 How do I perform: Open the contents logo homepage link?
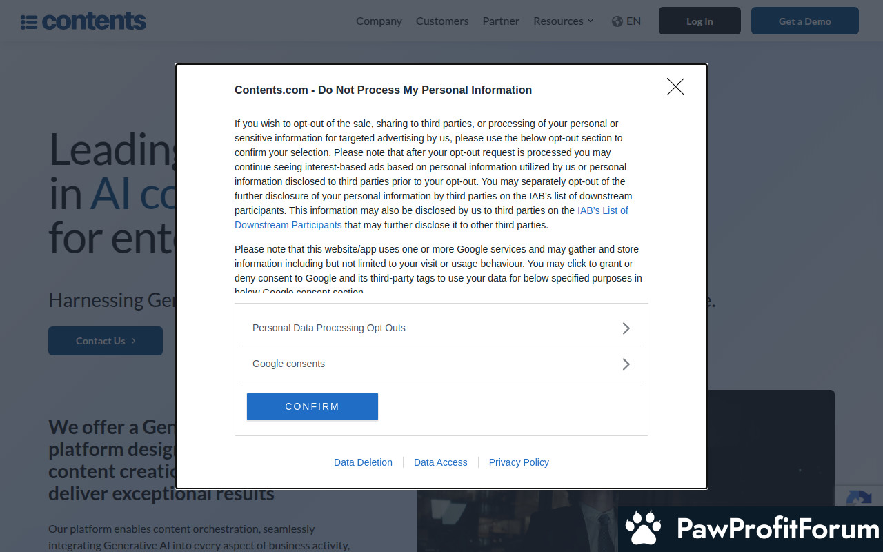point(83,21)
